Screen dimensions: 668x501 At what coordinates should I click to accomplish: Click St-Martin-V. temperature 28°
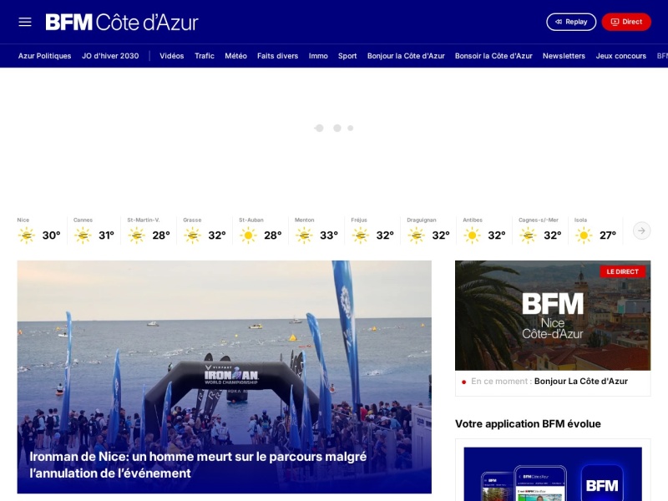(x=161, y=235)
